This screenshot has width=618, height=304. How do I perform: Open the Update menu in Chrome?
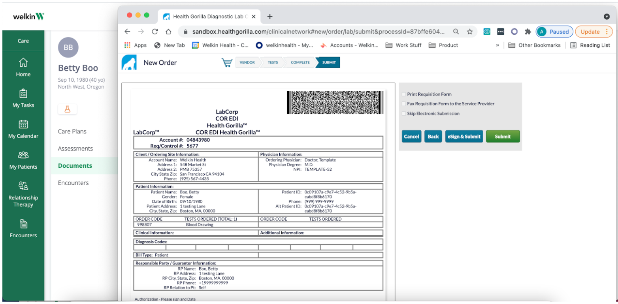594,32
